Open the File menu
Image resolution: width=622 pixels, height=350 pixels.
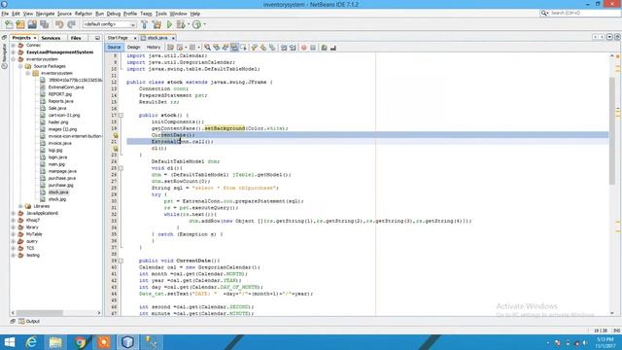tap(5, 14)
